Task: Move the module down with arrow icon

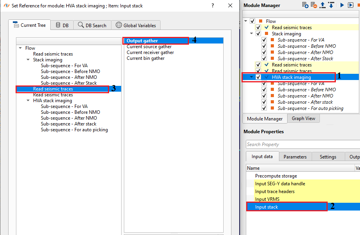Action: coord(331,5)
